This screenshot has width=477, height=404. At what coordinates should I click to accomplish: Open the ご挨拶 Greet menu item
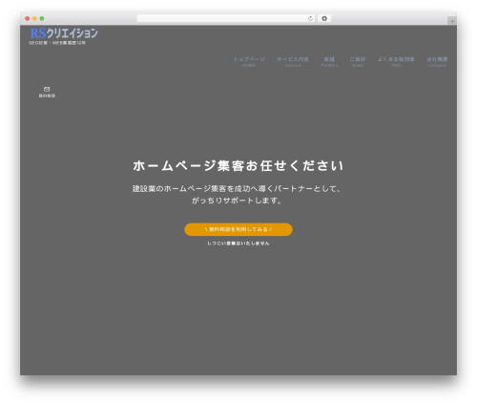358,62
